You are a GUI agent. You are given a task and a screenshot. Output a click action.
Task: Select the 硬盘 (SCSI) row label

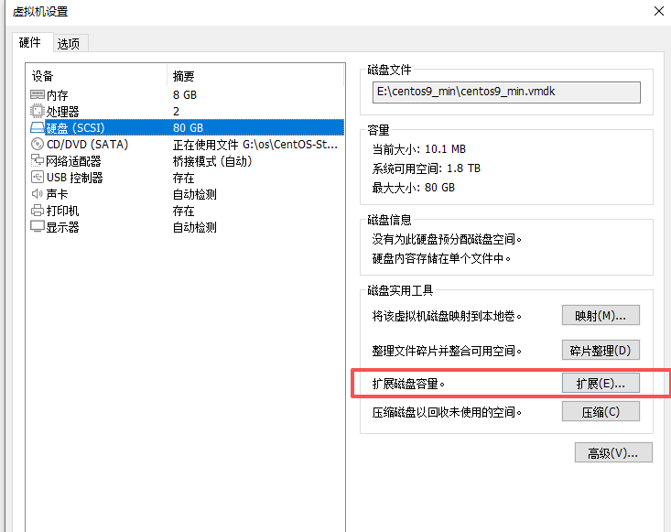pyautogui.click(x=75, y=128)
